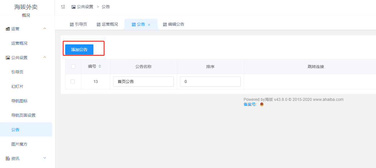Switch to the 编辑公告 tab

[x=174, y=24]
